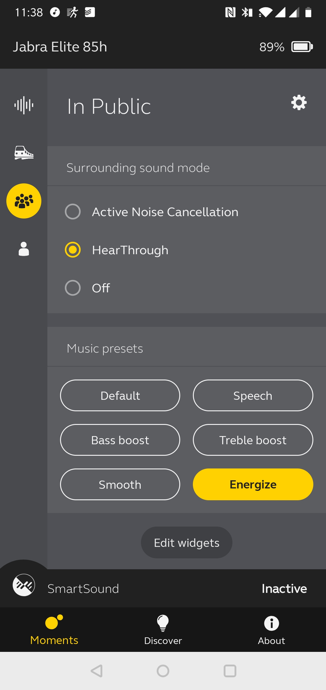
Task: Apply the Treble boost preset
Action: coord(253,440)
